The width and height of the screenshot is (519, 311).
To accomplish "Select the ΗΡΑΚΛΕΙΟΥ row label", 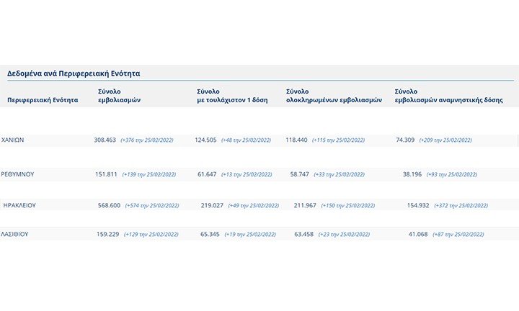I will coord(20,205).
